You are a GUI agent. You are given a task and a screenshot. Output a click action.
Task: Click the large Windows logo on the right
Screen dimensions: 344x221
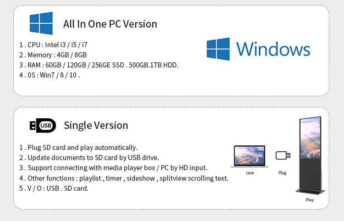pyautogui.click(x=218, y=49)
